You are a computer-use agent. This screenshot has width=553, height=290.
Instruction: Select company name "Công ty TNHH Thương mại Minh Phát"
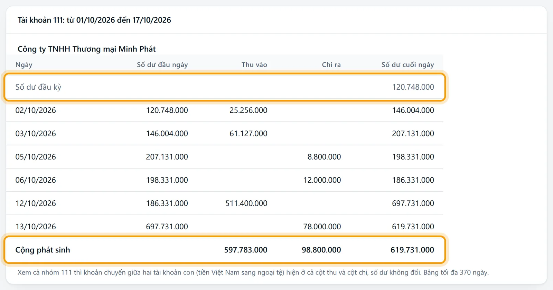(x=87, y=49)
